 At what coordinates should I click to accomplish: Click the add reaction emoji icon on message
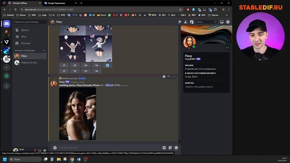pos(164,77)
